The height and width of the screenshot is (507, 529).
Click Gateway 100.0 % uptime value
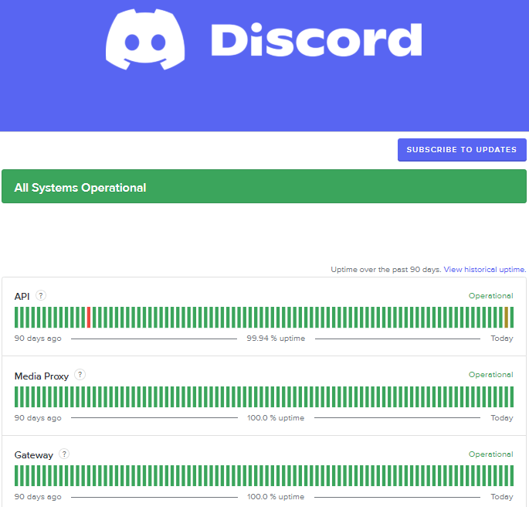click(x=276, y=497)
